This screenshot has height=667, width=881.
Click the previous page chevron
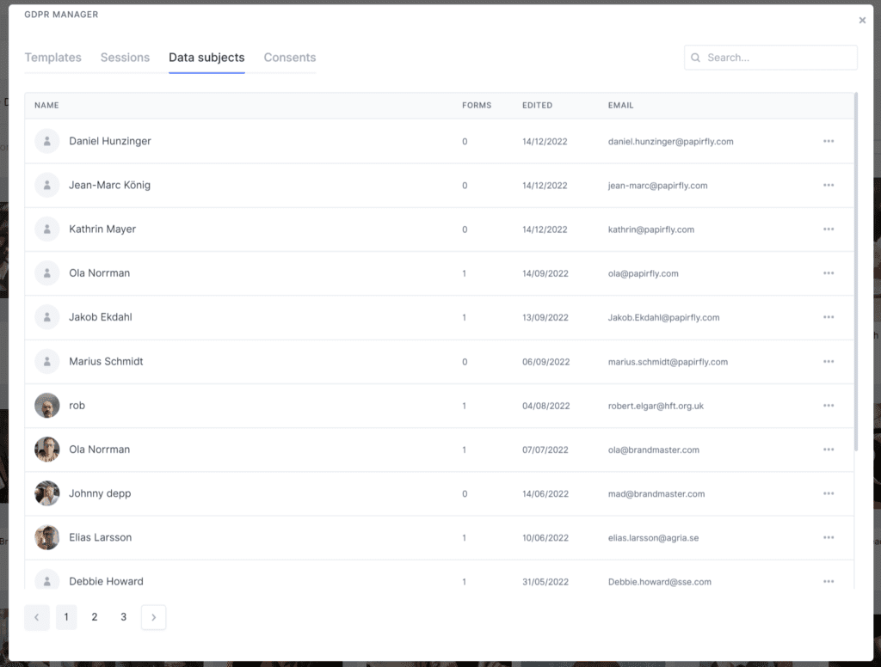(36, 617)
